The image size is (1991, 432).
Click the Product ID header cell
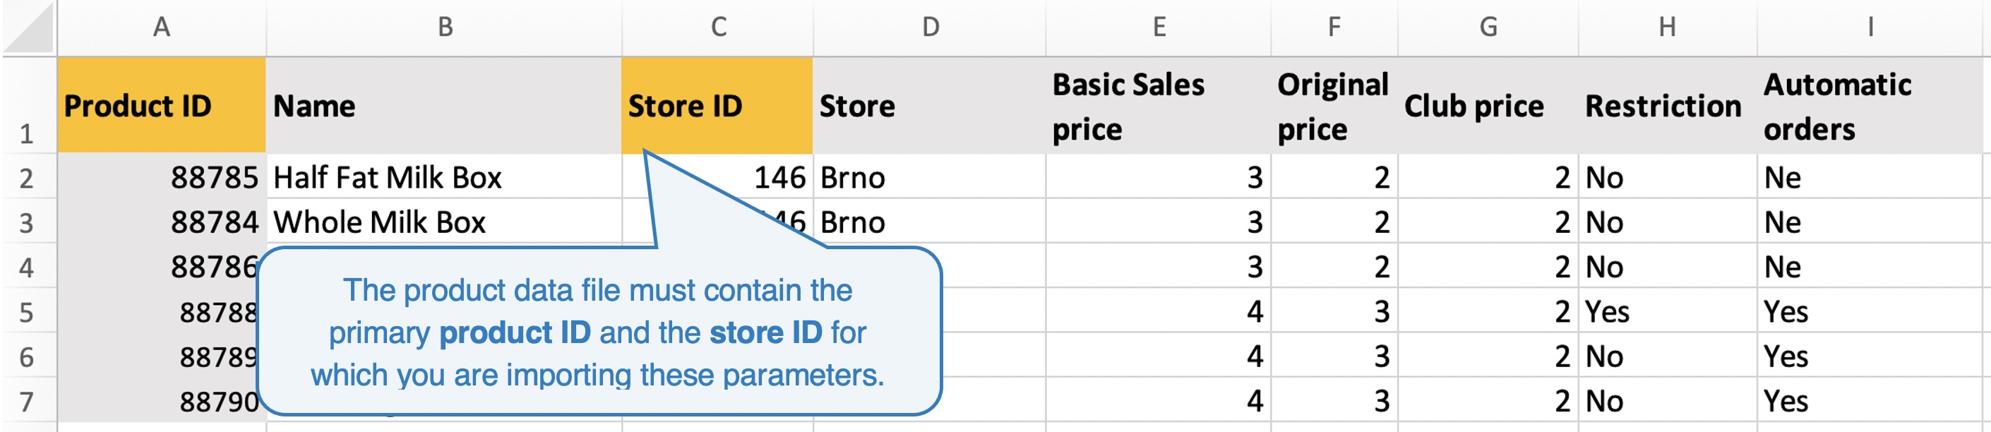(x=162, y=106)
